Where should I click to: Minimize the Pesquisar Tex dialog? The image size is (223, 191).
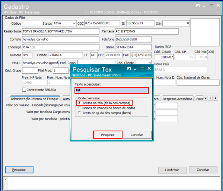[135, 69]
